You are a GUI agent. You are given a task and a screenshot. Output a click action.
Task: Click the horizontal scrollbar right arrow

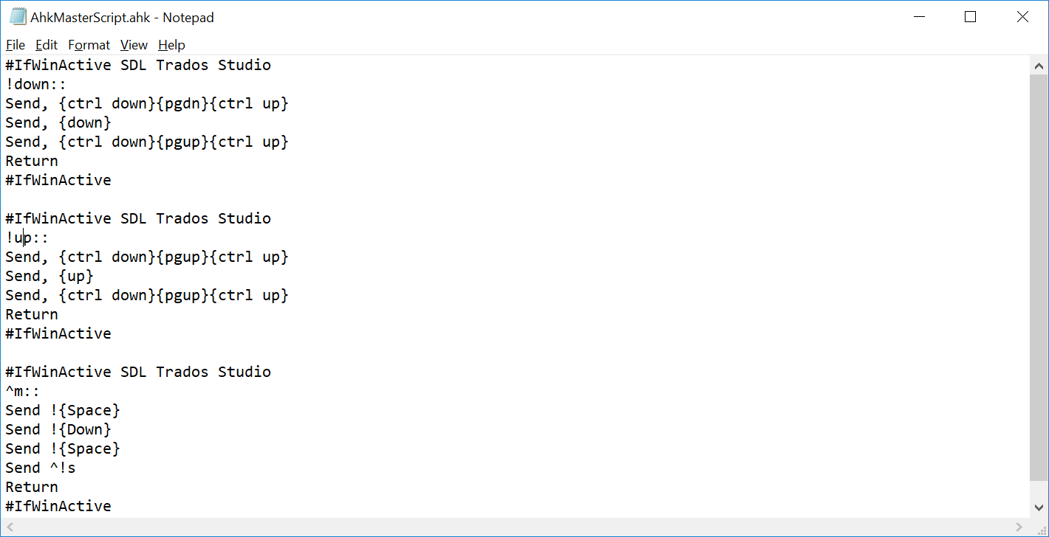[x=1019, y=527]
